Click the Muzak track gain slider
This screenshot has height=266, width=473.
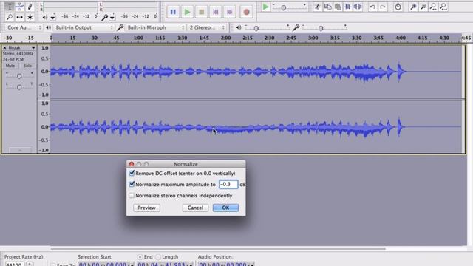coord(19,76)
